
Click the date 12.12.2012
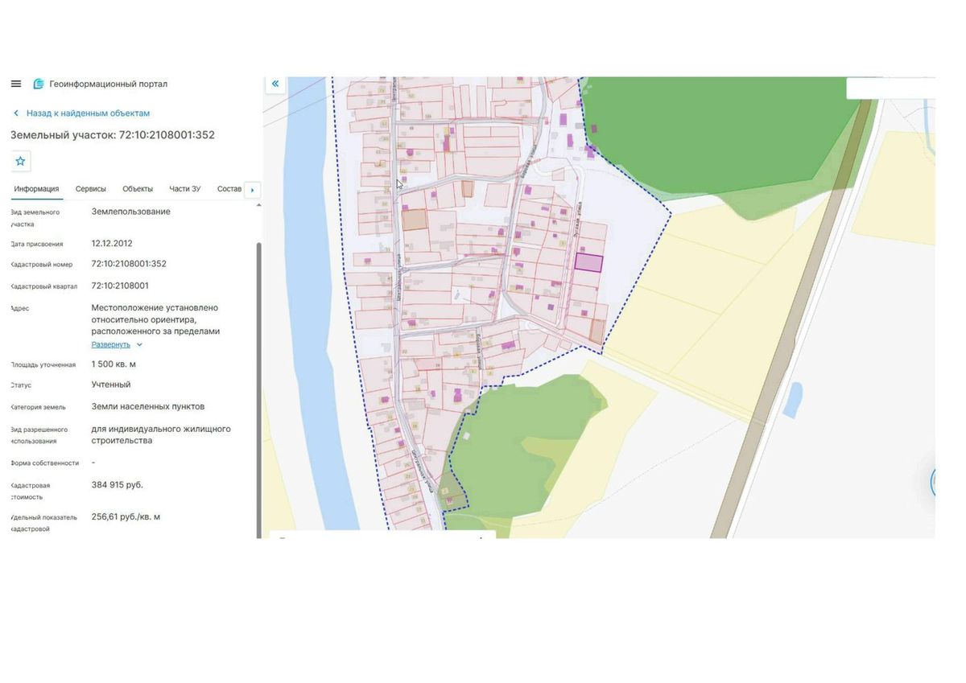pyautogui.click(x=112, y=243)
